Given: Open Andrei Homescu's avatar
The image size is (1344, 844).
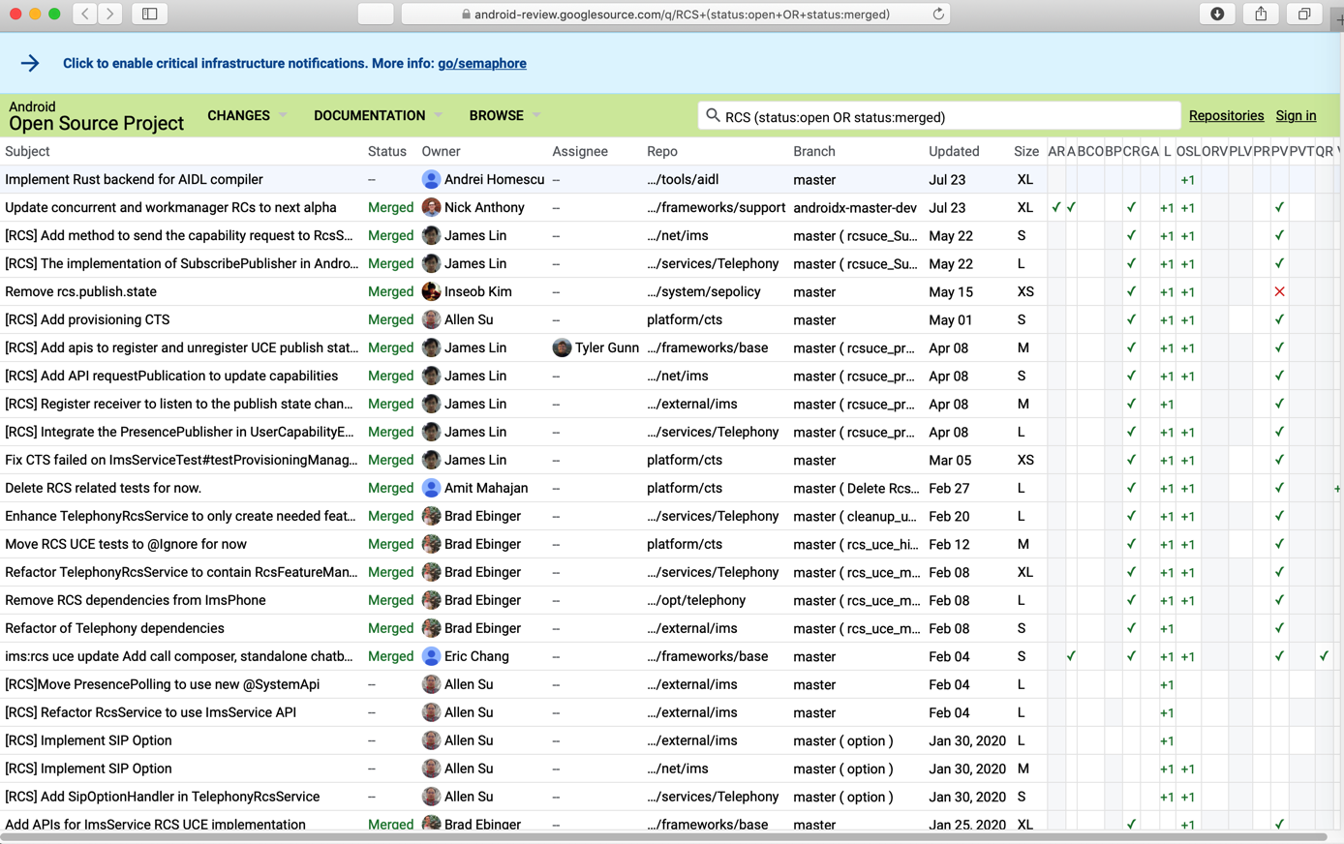Looking at the screenshot, I should click(x=431, y=179).
